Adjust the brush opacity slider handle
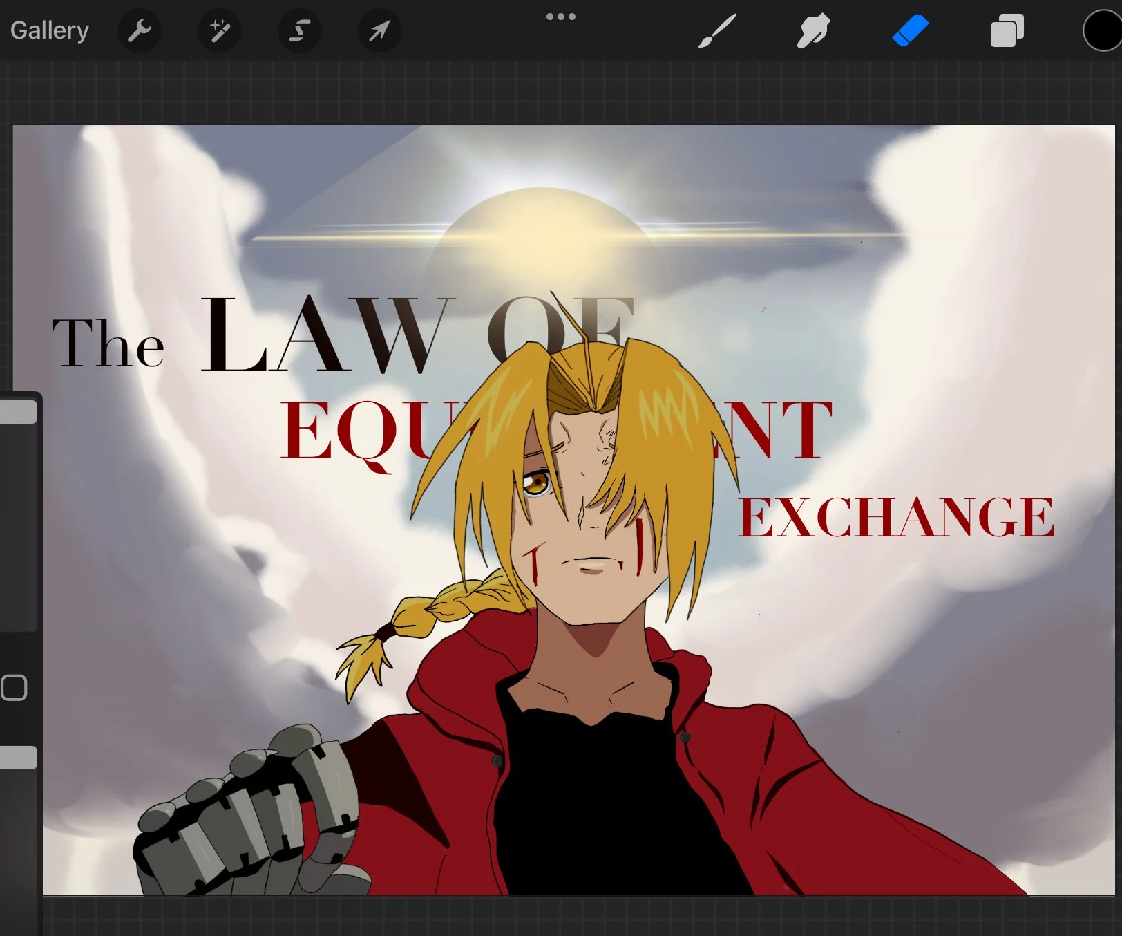 [18, 758]
